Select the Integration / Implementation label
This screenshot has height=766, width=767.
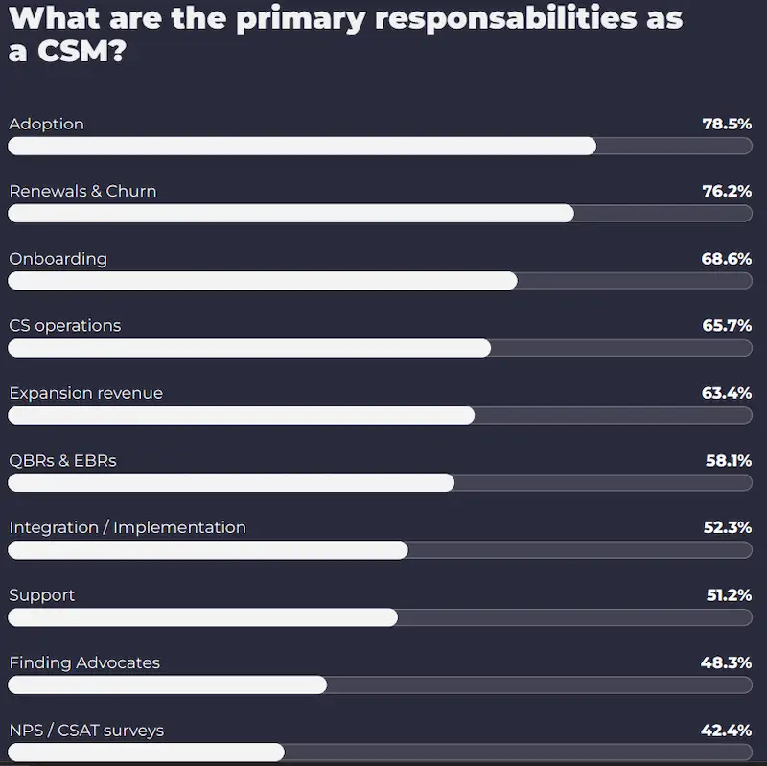coord(128,527)
